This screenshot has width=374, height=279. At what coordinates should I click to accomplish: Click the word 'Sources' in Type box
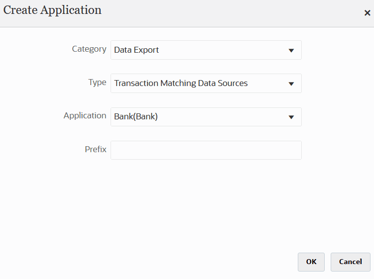(x=231, y=83)
